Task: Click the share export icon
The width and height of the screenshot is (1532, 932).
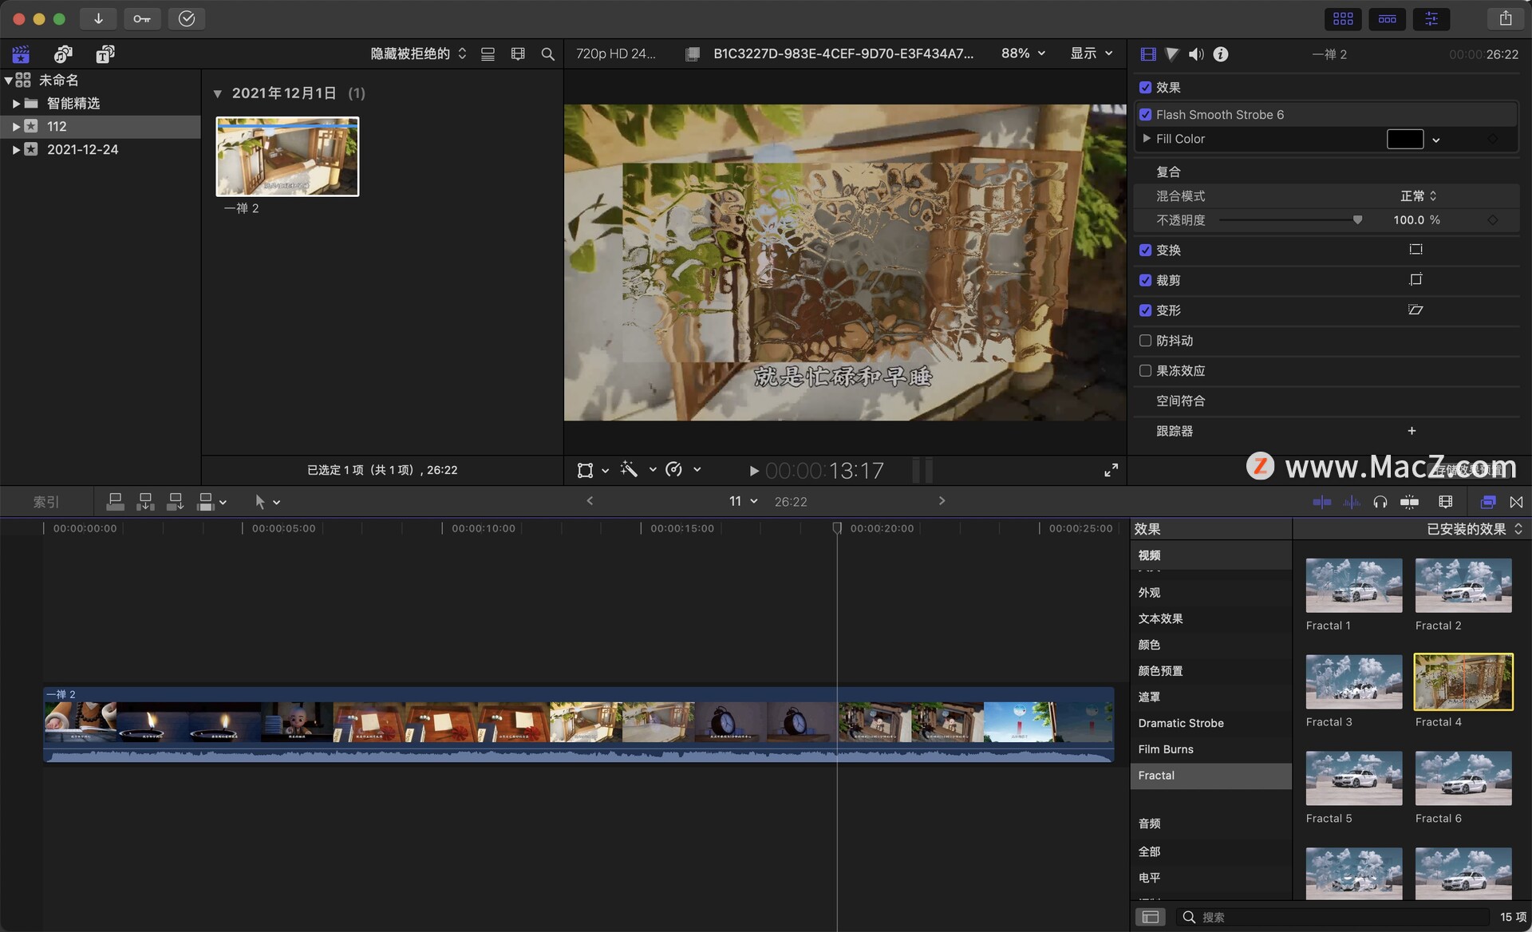Action: click(x=1505, y=18)
